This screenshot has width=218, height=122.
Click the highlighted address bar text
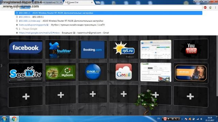[x=25, y=7]
